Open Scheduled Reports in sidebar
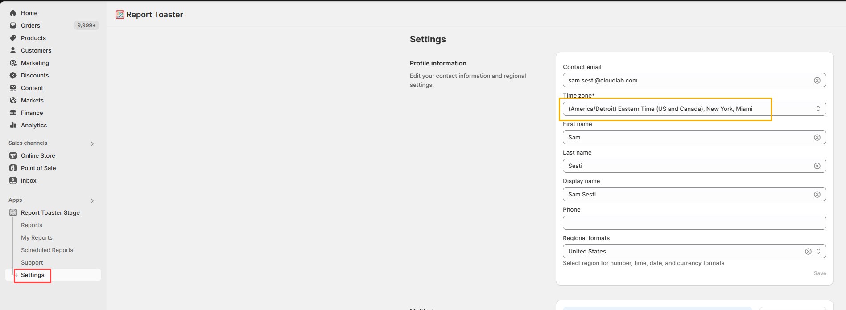 [x=47, y=250]
